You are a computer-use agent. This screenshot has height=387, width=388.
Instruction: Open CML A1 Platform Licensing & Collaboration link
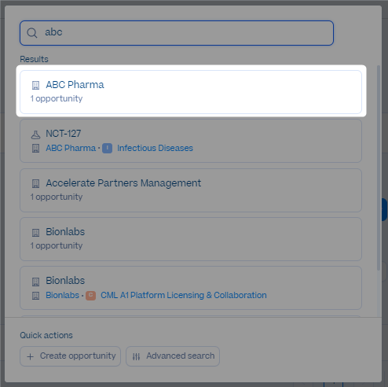pyautogui.click(x=184, y=295)
